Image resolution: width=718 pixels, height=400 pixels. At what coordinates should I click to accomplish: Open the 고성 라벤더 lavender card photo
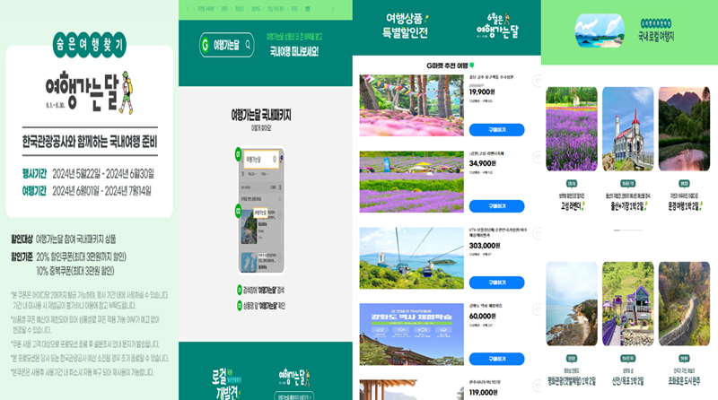[x=572, y=128]
